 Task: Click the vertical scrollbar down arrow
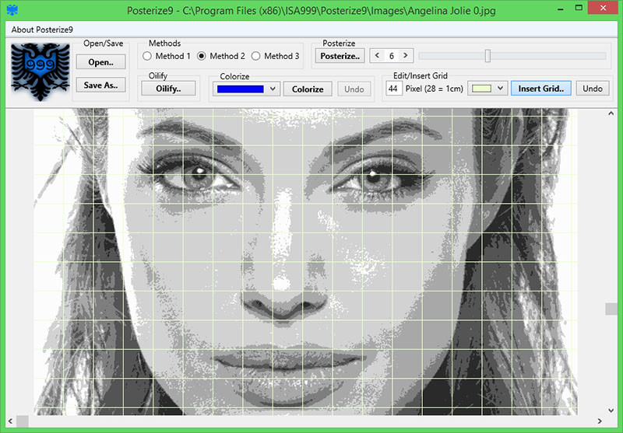click(x=611, y=410)
